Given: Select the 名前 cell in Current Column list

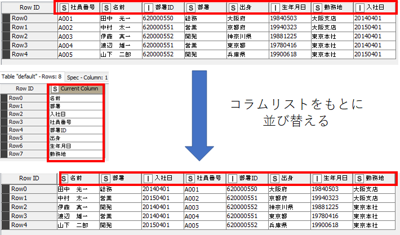Looking at the screenshot, I should tap(76, 98).
